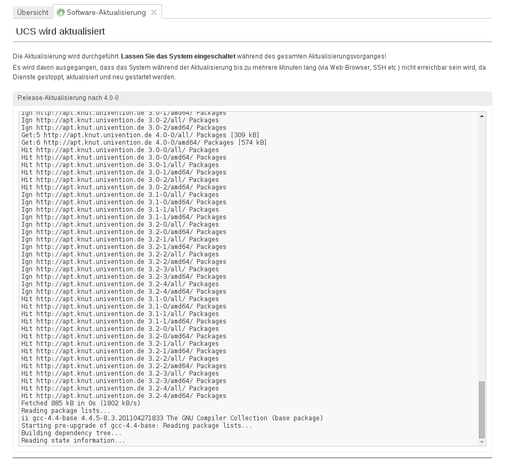Click the Release-Aktualisierung nach 4.0-0 header
Viewport: 505px width, 465px height.
click(x=68, y=98)
